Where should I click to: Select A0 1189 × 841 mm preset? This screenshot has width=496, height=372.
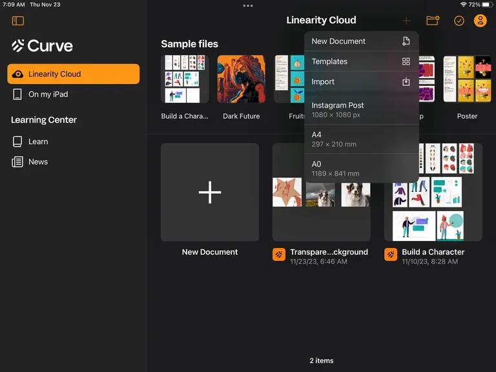tap(362, 169)
